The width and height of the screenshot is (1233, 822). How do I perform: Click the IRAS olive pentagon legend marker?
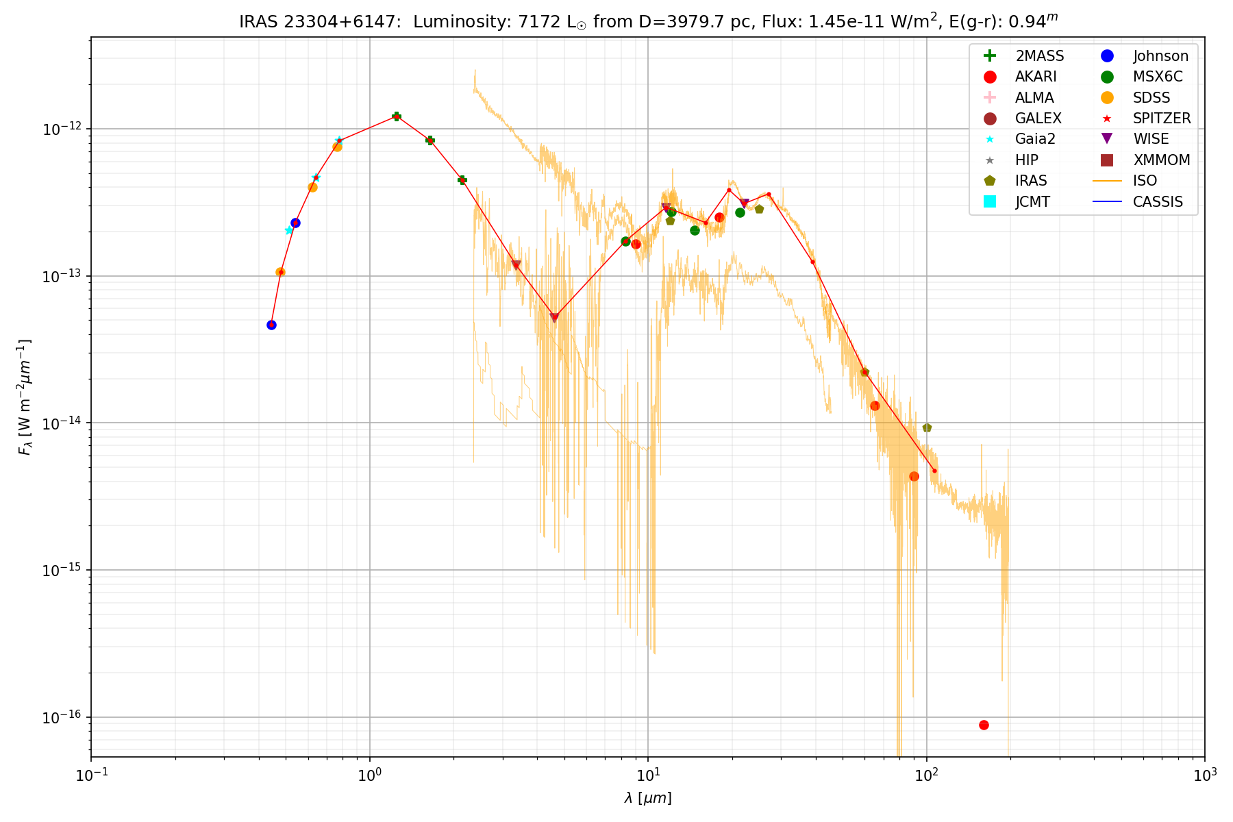coord(989,181)
